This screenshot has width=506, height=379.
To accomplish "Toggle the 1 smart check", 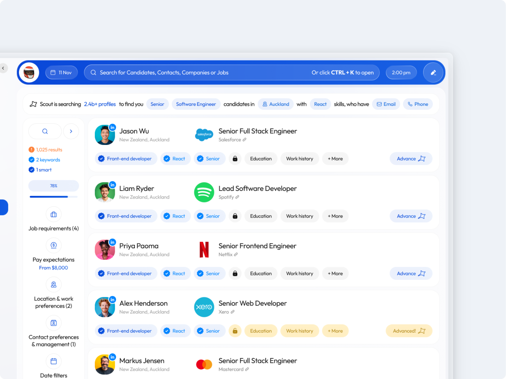I will (32, 170).
